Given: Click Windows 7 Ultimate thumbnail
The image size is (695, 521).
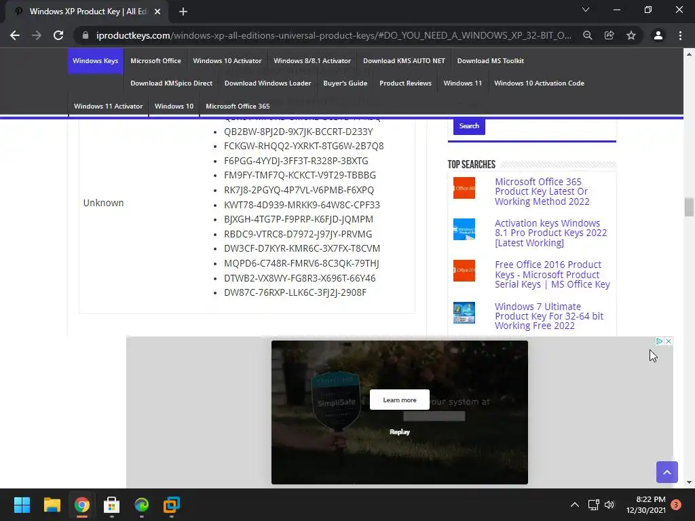Looking at the screenshot, I should 464,313.
